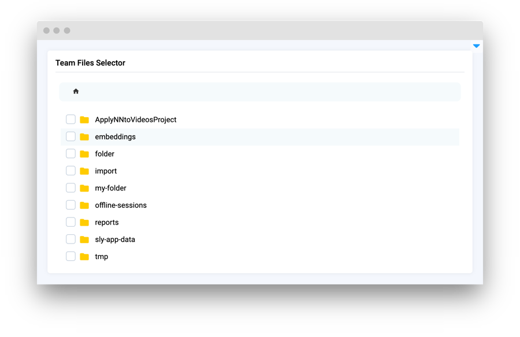Click the gray window close dot
This screenshot has width=520, height=337.
point(47,31)
